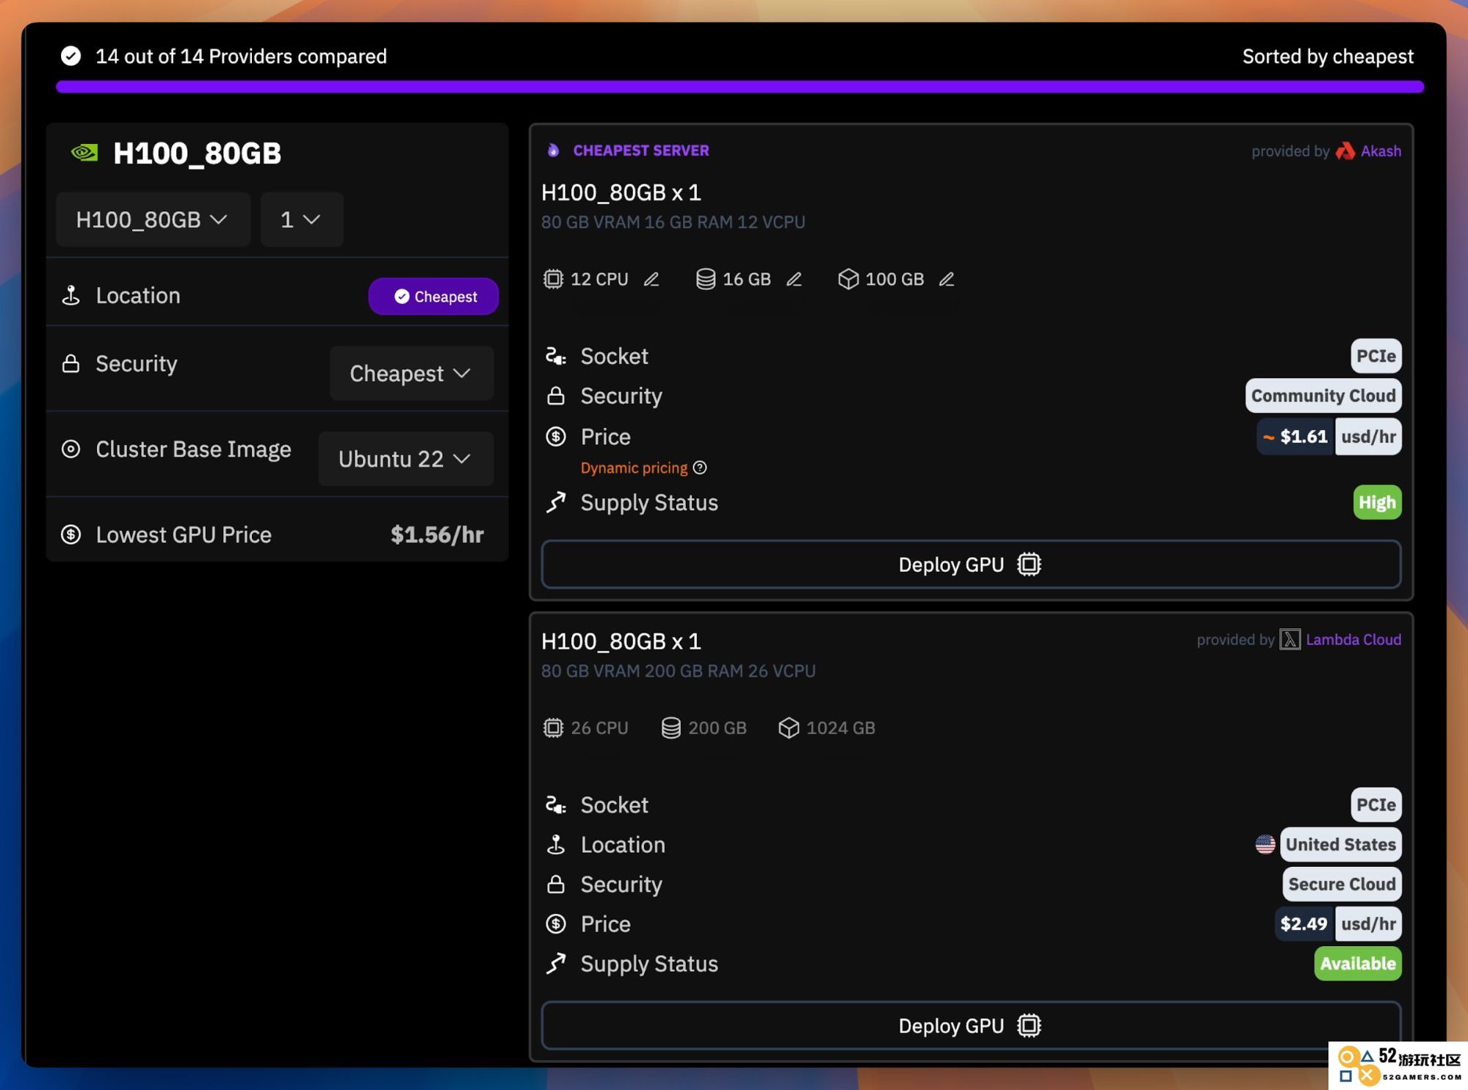Deploy GPU on the Akash server
Screen dimensions: 1468x1090
[x=971, y=564]
